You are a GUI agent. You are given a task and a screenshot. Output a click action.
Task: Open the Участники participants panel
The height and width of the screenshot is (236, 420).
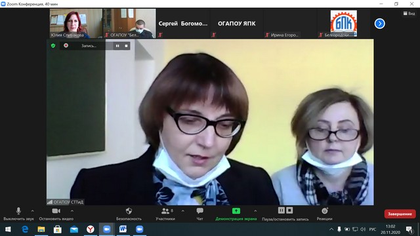point(165,214)
